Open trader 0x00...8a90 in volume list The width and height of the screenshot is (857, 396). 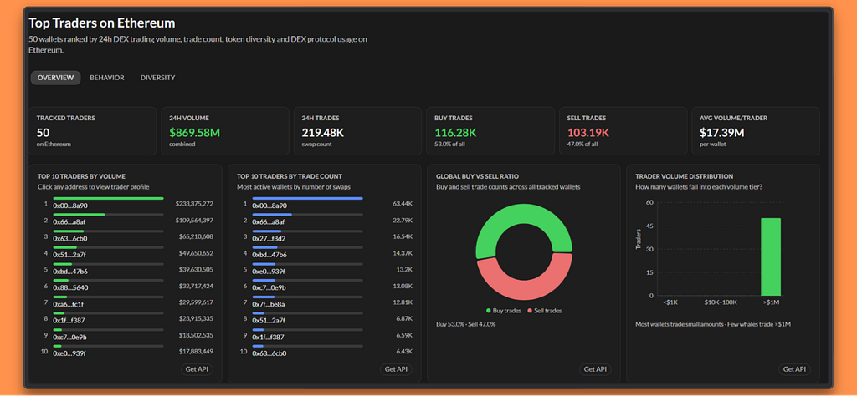point(70,206)
